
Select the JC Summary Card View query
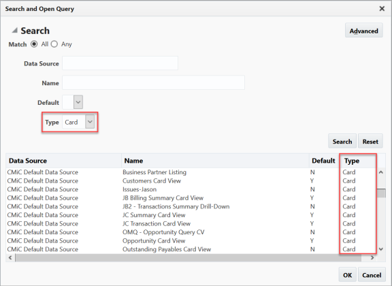[x=154, y=215]
